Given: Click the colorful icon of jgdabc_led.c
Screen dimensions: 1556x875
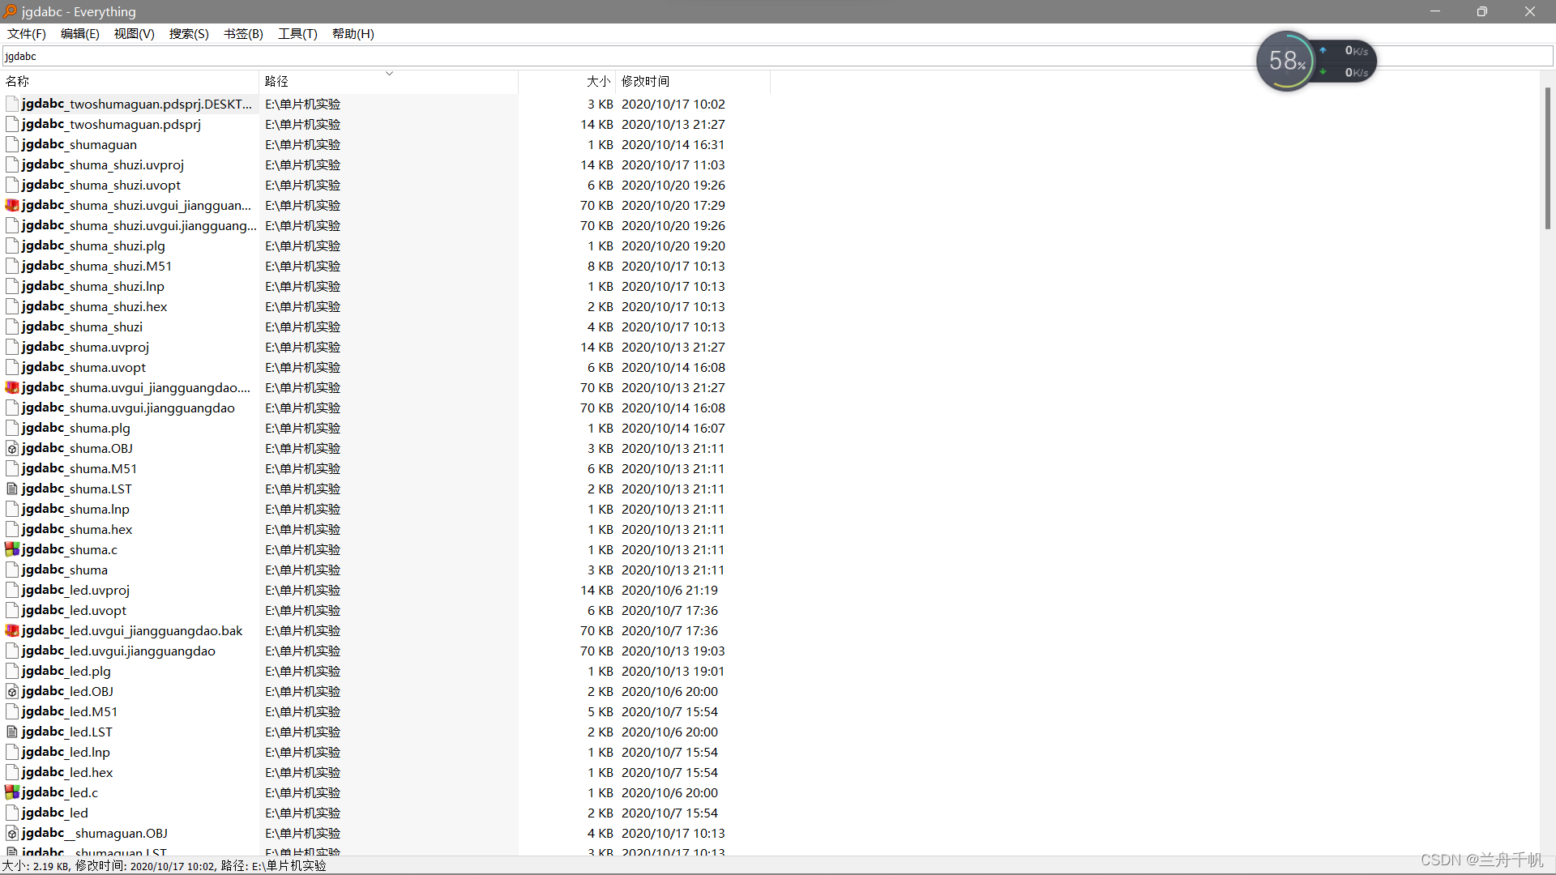Looking at the screenshot, I should tap(12, 792).
